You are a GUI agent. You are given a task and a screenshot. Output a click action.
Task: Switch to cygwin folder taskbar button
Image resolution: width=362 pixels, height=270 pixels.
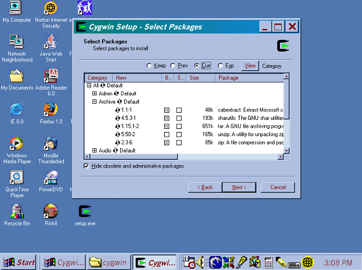[x=109, y=262]
